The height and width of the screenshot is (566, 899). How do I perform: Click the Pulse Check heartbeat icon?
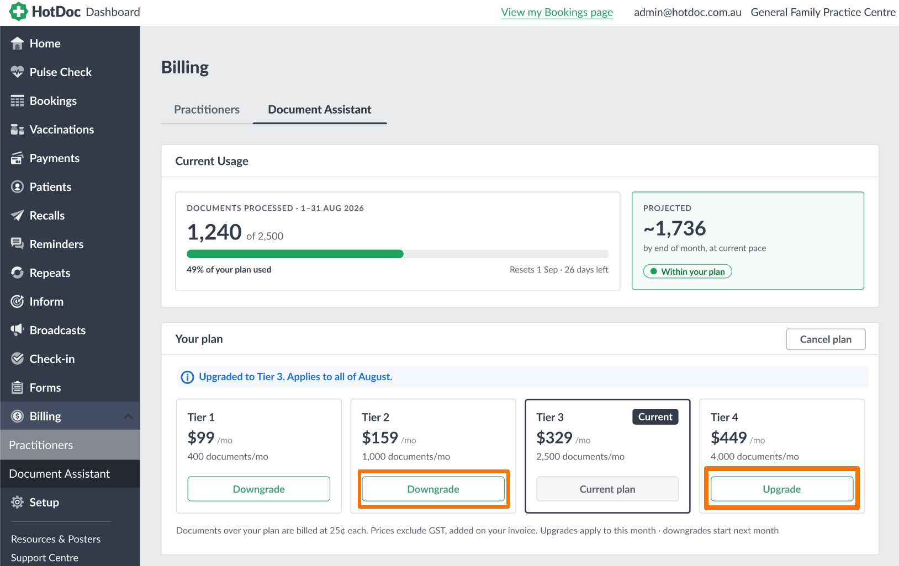(18, 72)
